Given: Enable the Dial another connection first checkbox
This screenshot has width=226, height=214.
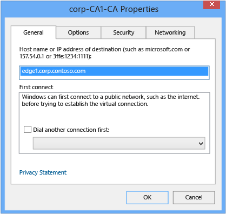Looking at the screenshot, I should pos(28,130).
